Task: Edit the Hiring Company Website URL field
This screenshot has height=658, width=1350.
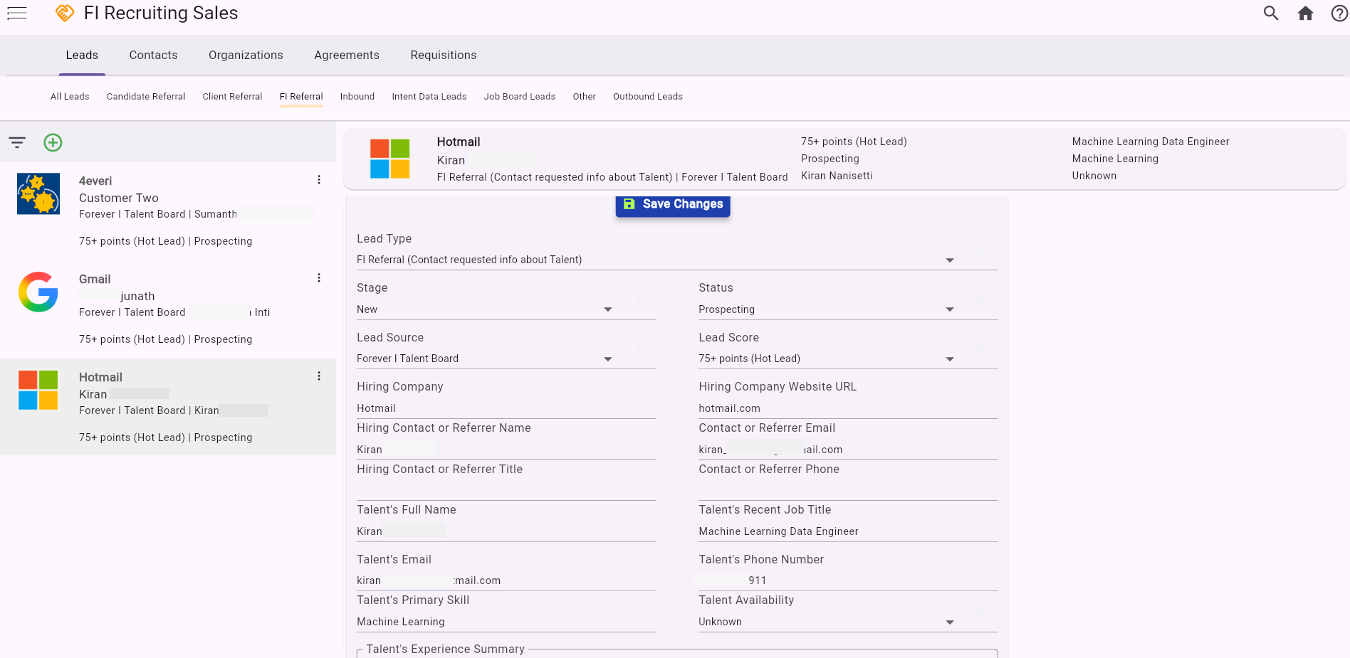Action: [x=848, y=408]
